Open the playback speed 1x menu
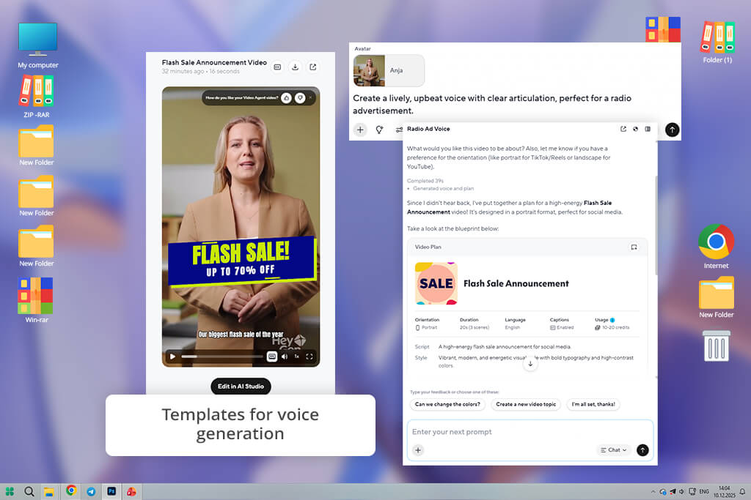This screenshot has width=751, height=500. 296,356
